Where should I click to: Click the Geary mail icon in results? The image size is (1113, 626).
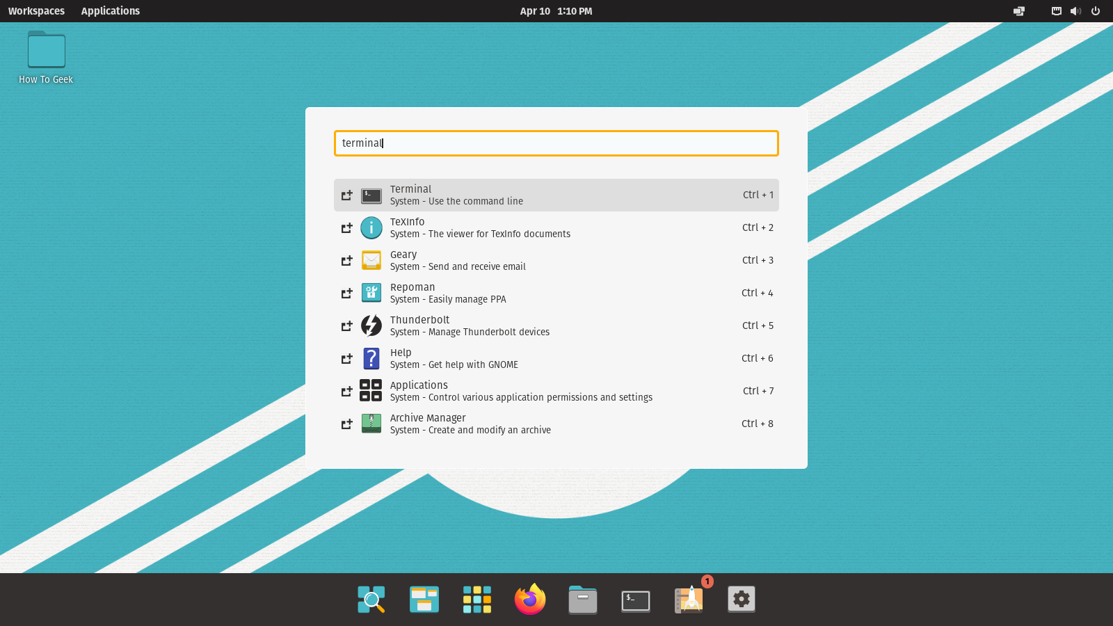click(371, 260)
